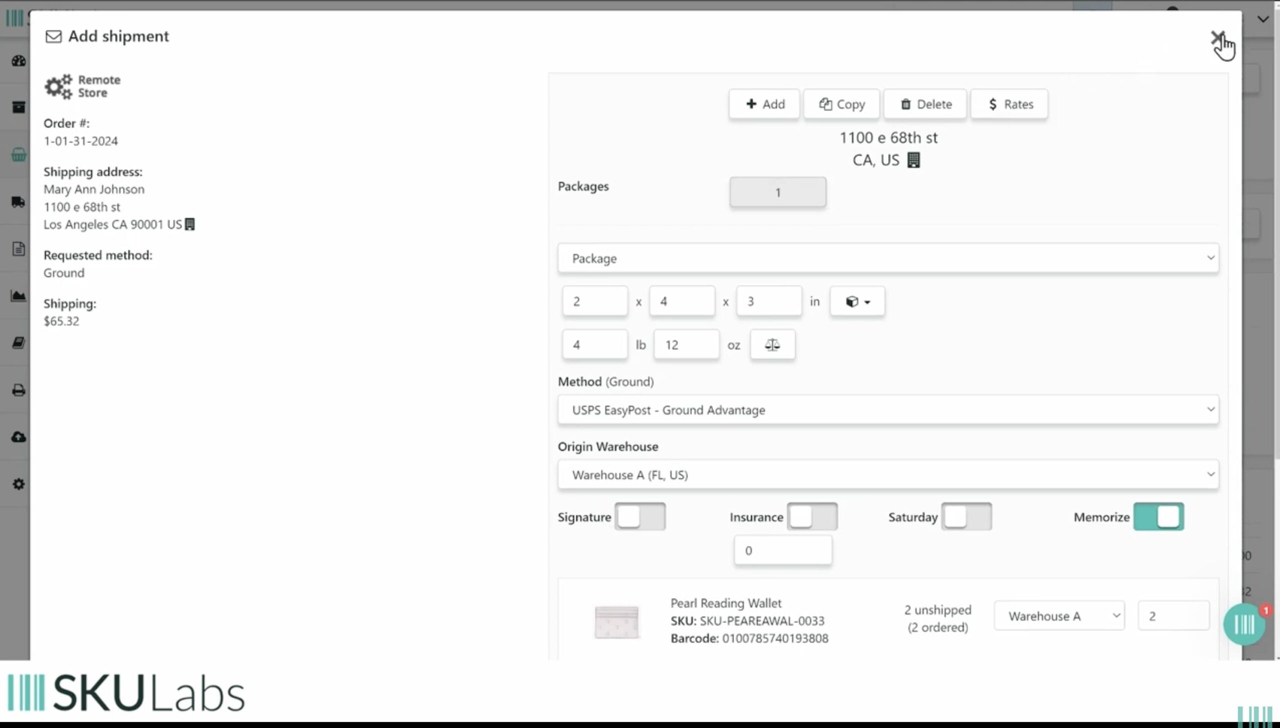1280x728 pixels.
Task: Click the Copy package button
Action: point(841,104)
